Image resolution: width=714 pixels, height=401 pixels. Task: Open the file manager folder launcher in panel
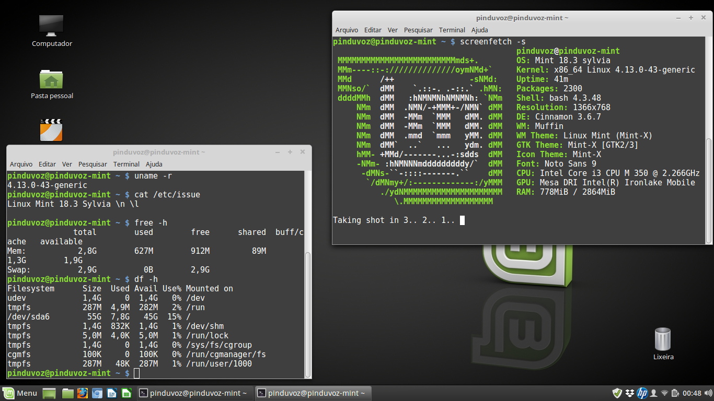click(x=68, y=393)
